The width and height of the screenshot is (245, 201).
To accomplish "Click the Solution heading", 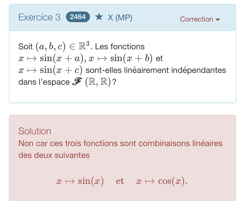I will [x=35, y=131].
